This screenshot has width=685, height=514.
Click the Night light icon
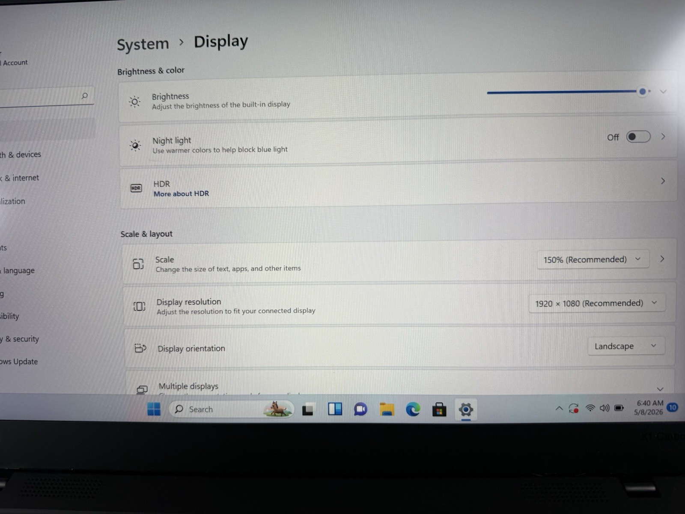coord(135,145)
